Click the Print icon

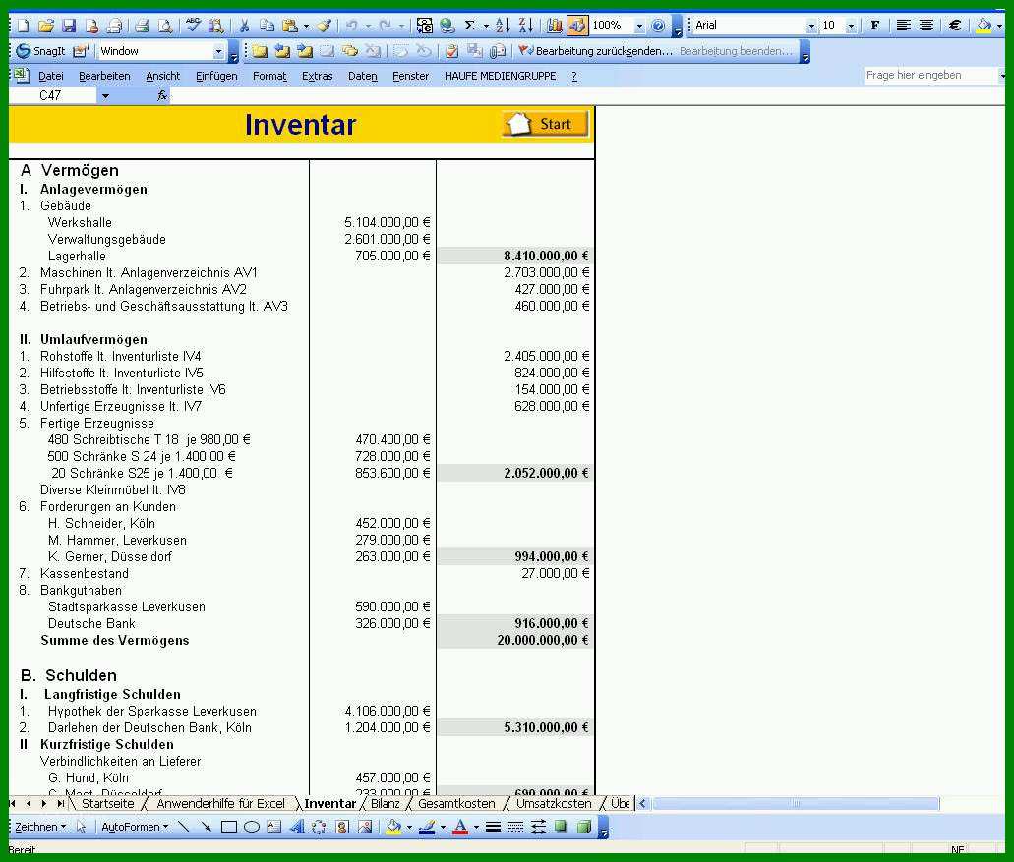pos(143,26)
